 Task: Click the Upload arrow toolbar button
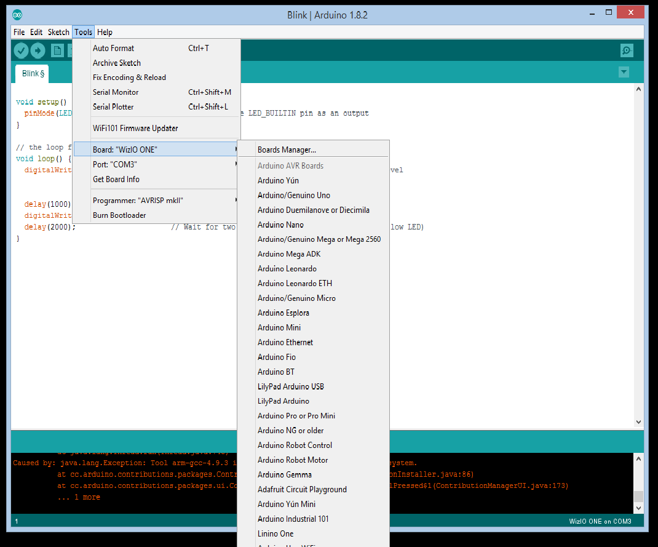pyautogui.click(x=38, y=51)
